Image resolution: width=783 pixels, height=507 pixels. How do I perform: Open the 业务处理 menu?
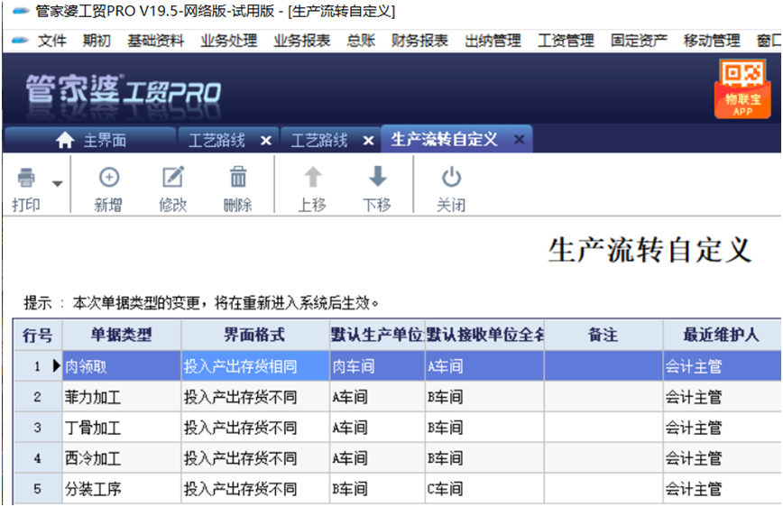click(x=229, y=41)
